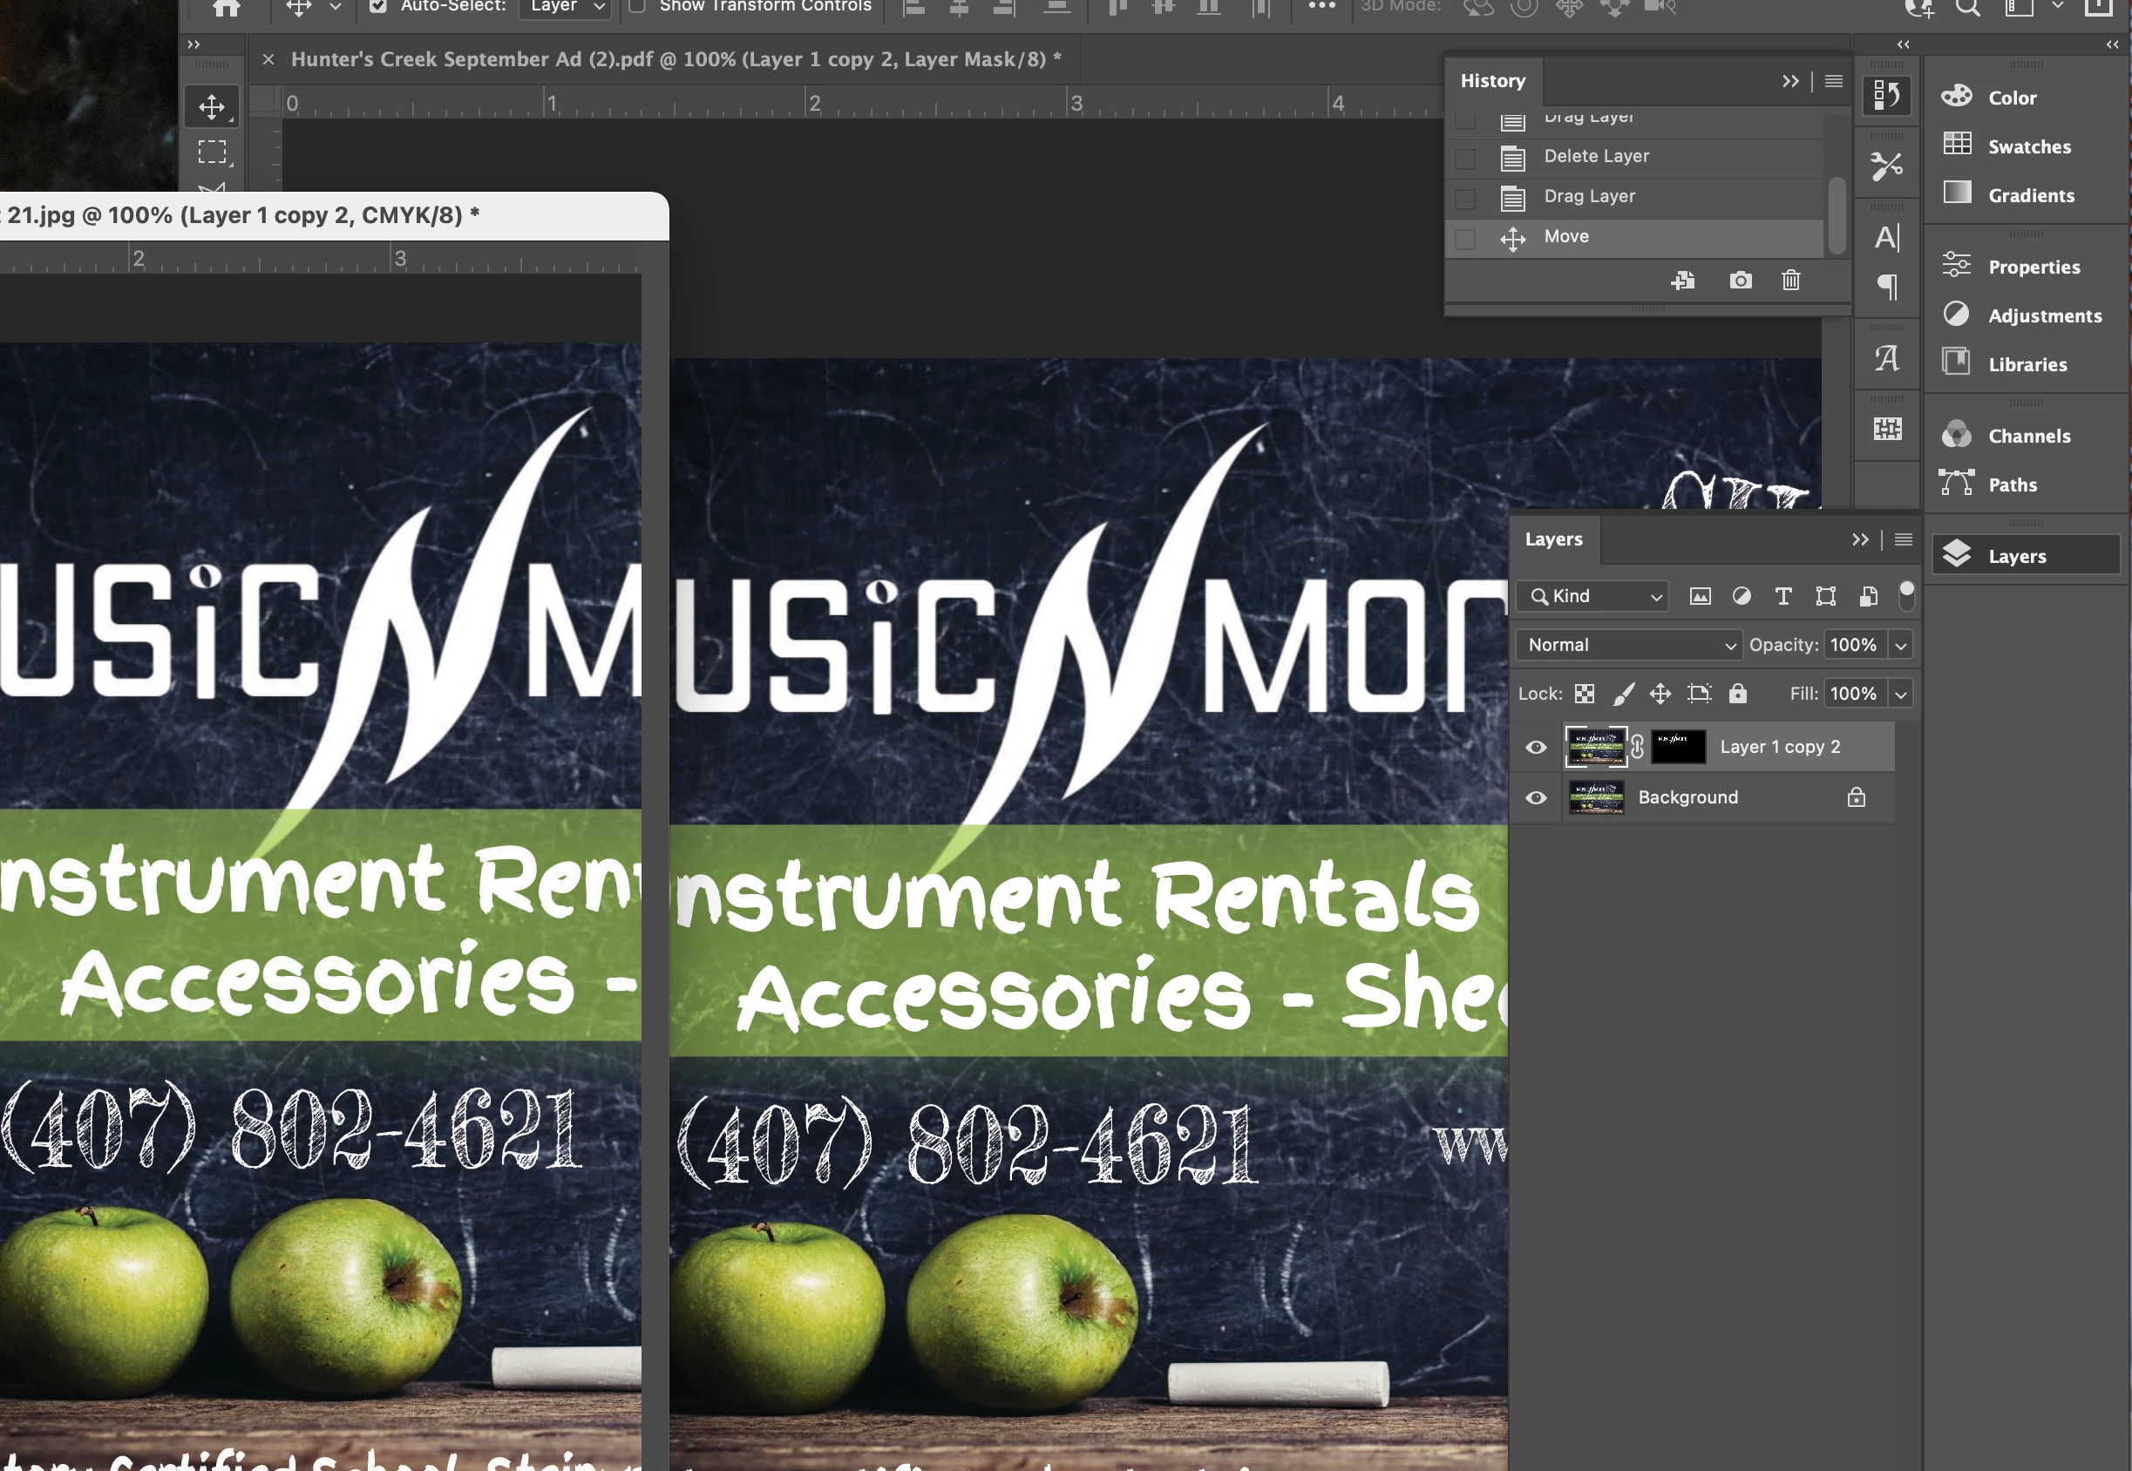Toggle visibility of Layer 1 copy 2

click(1536, 748)
